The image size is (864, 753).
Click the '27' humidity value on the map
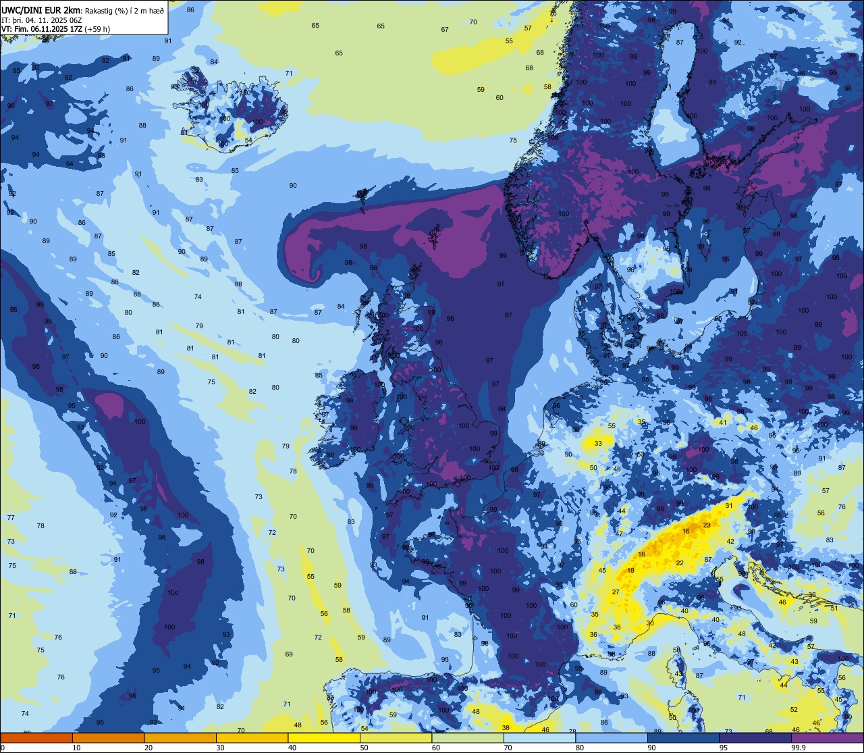(616, 592)
